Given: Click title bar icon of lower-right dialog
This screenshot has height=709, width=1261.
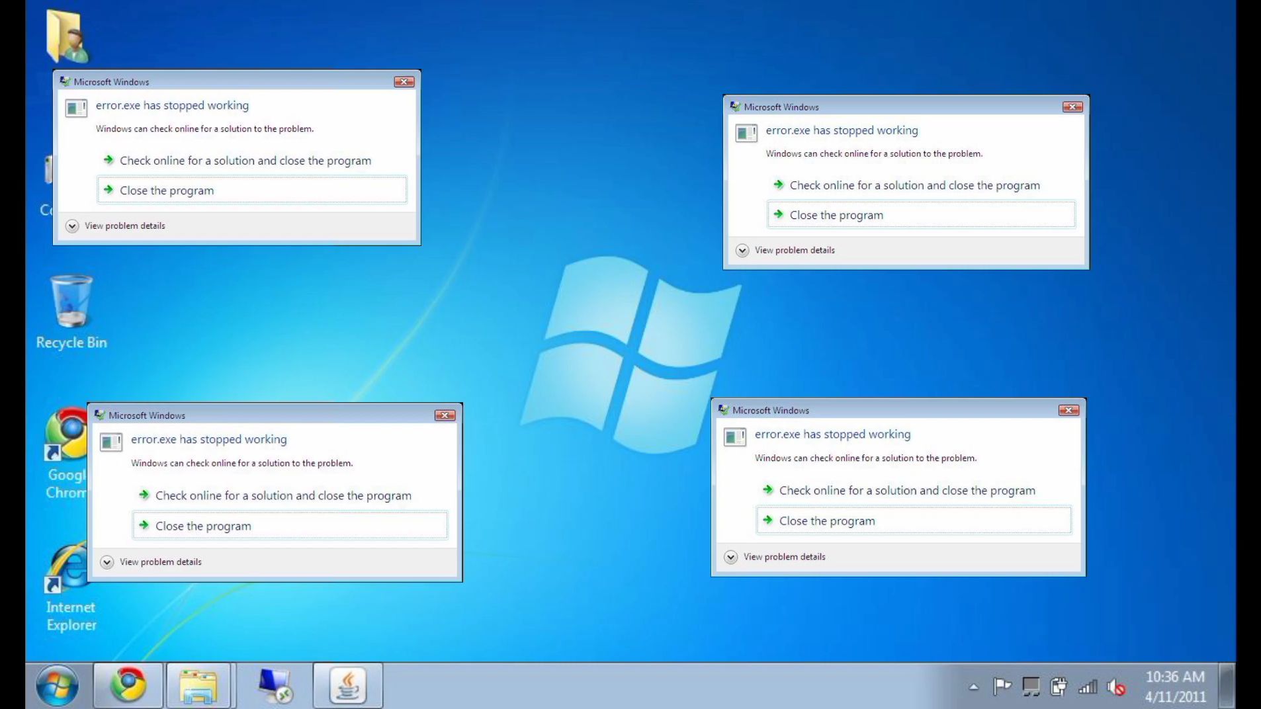Looking at the screenshot, I should 724,410.
